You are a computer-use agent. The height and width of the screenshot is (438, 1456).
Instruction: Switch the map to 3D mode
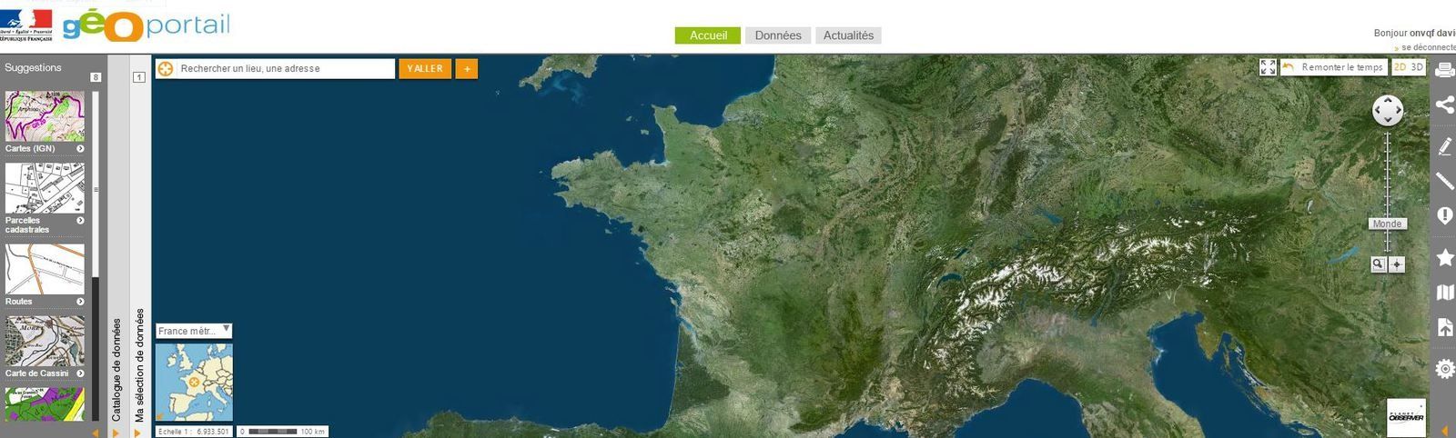[1417, 67]
